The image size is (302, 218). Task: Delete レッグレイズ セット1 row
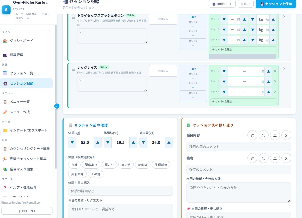275,71
